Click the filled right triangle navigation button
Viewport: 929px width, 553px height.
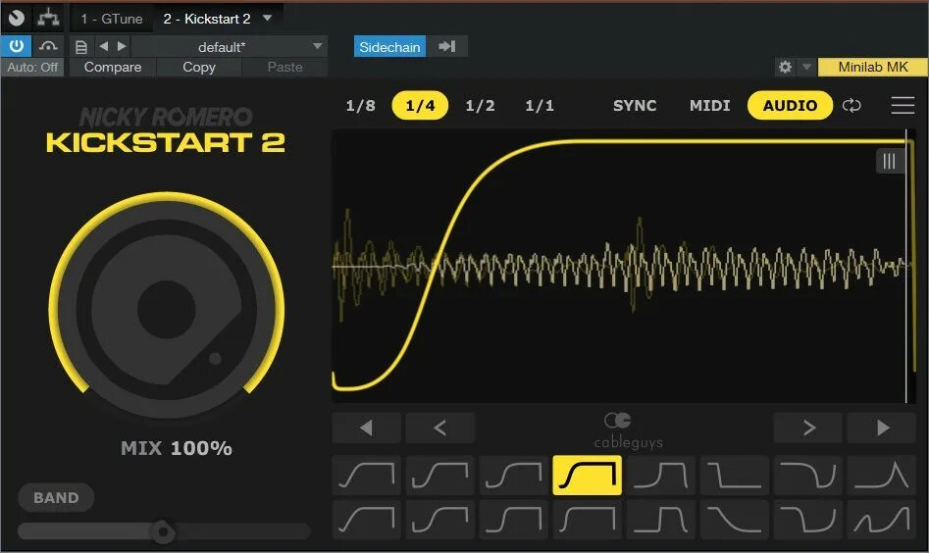point(882,427)
